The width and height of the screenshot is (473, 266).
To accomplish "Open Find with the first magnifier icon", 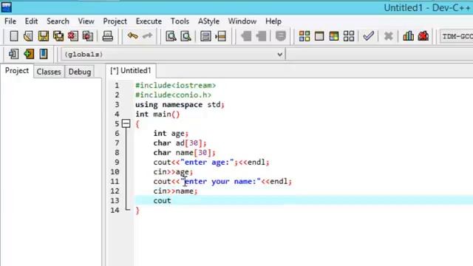I will tap(171, 36).
